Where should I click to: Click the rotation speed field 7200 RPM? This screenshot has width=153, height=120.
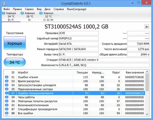138,44
